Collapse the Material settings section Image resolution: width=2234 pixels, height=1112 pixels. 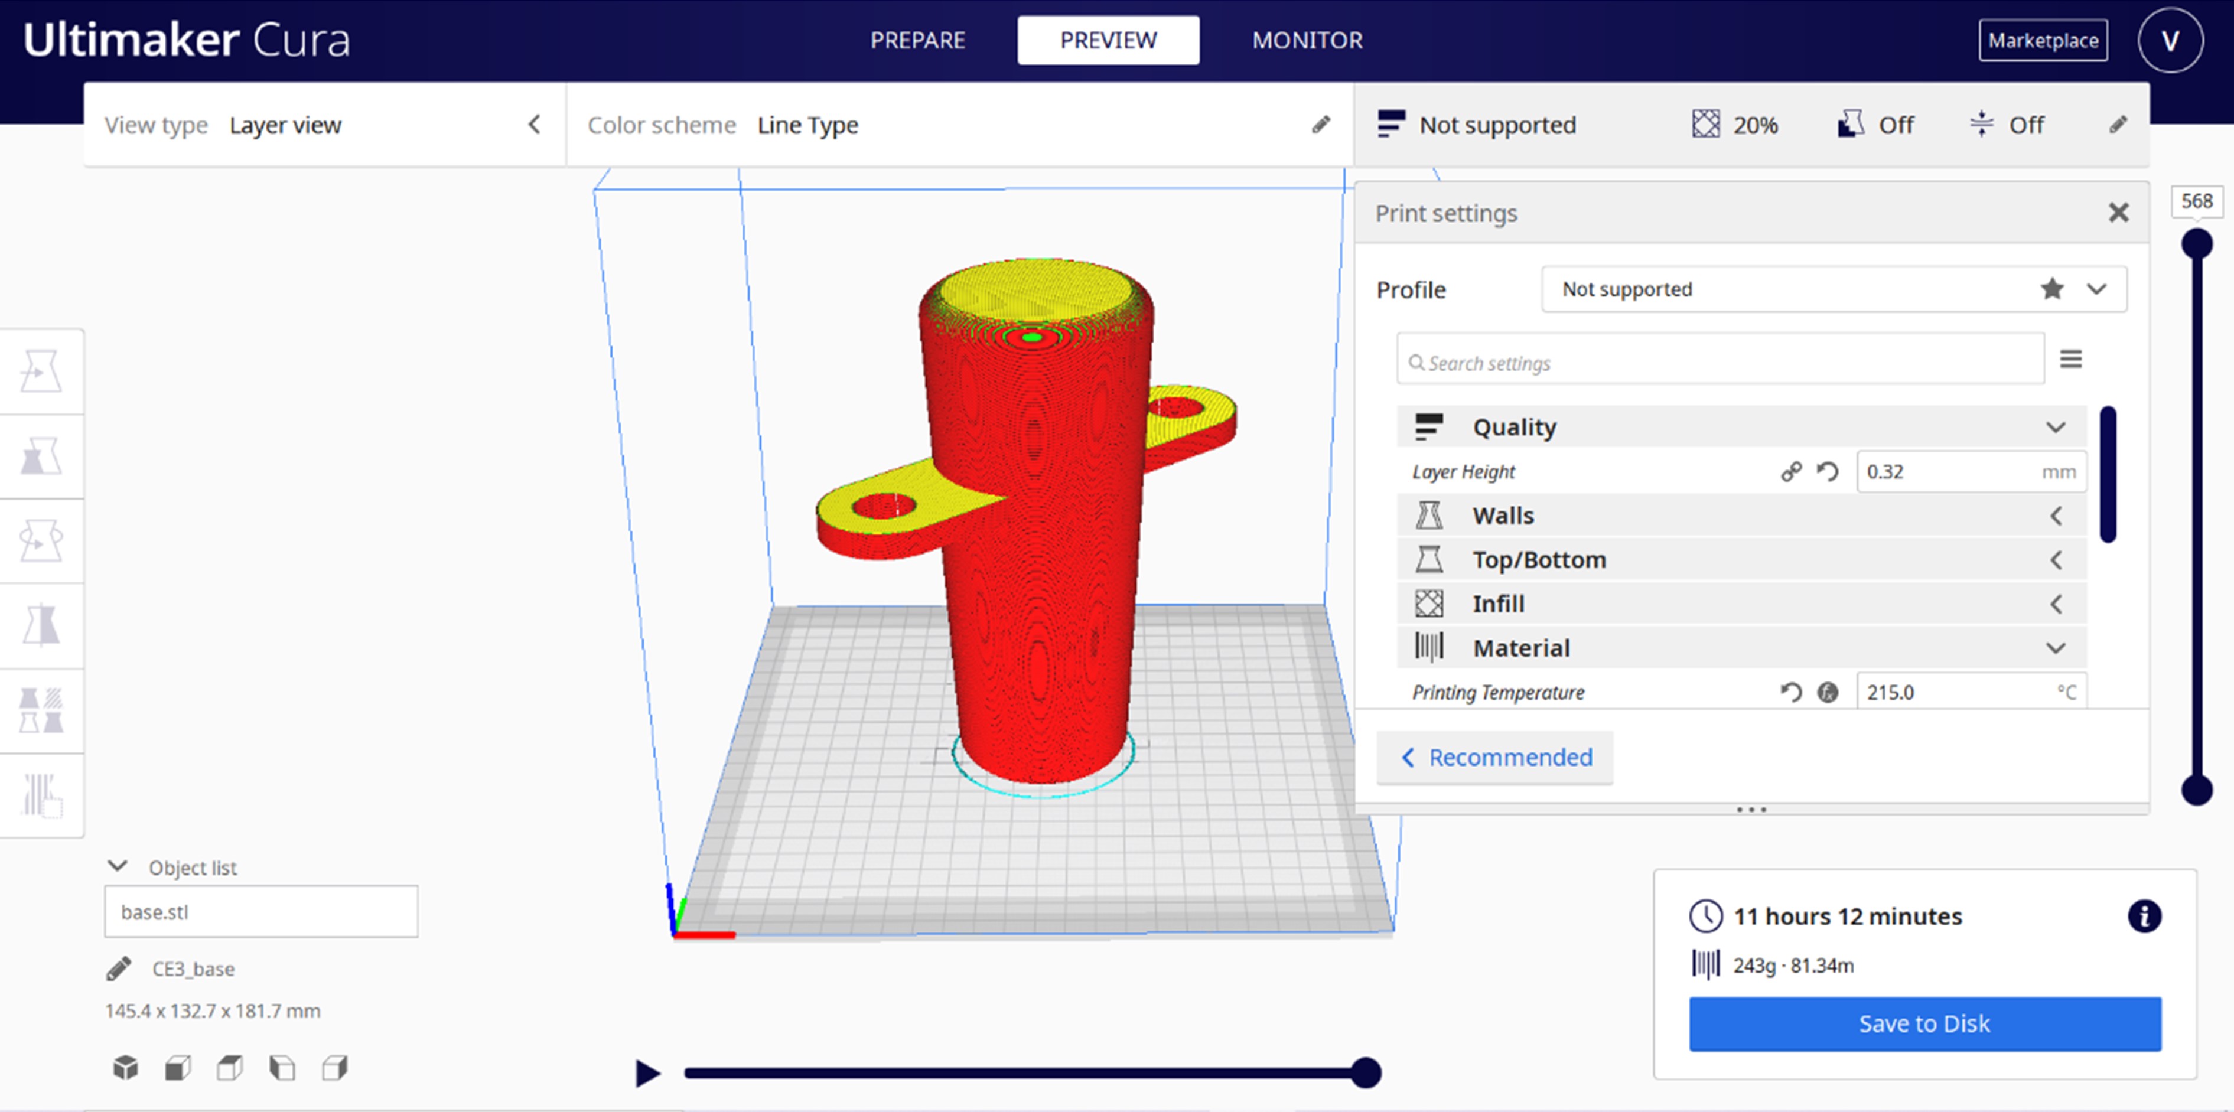pos(1741,647)
